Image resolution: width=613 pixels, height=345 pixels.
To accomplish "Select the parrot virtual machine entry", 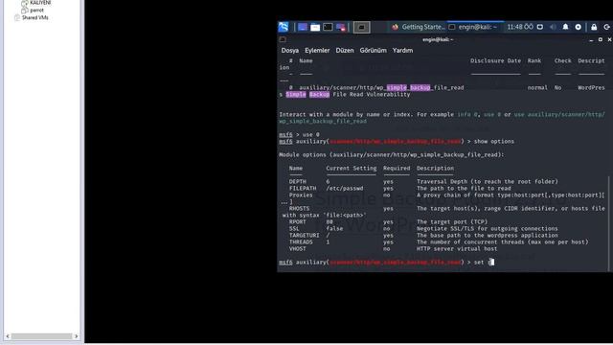I will click(36, 11).
